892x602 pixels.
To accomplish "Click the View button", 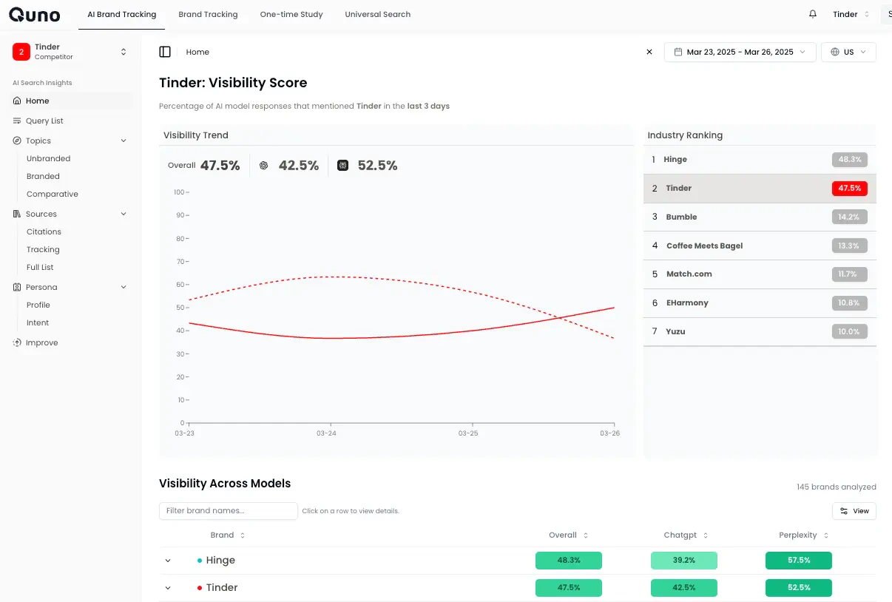I will 854,511.
